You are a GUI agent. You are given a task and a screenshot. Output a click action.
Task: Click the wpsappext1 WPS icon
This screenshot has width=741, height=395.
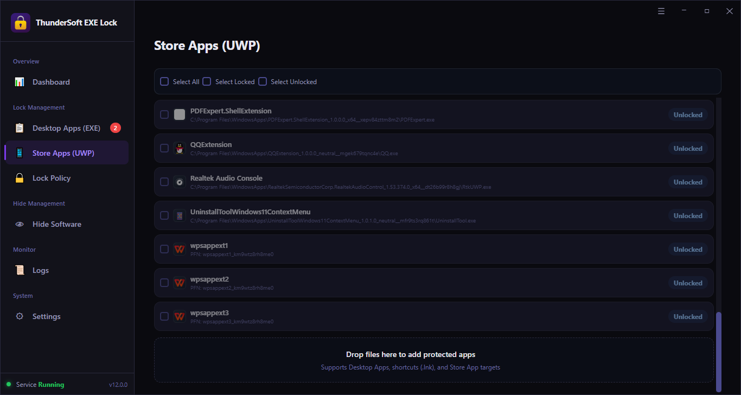pyautogui.click(x=180, y=250)
